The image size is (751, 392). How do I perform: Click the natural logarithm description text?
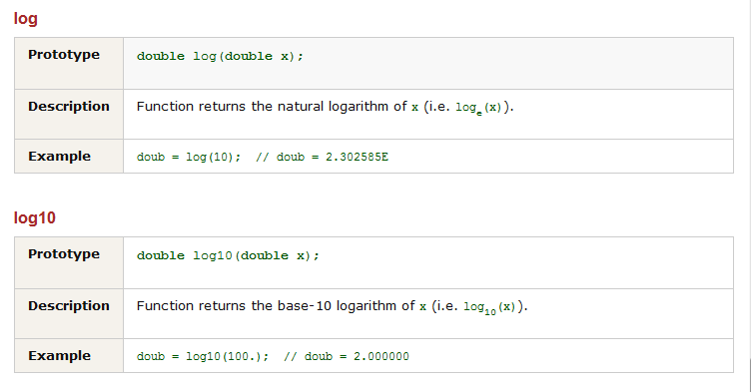[325, 107]
